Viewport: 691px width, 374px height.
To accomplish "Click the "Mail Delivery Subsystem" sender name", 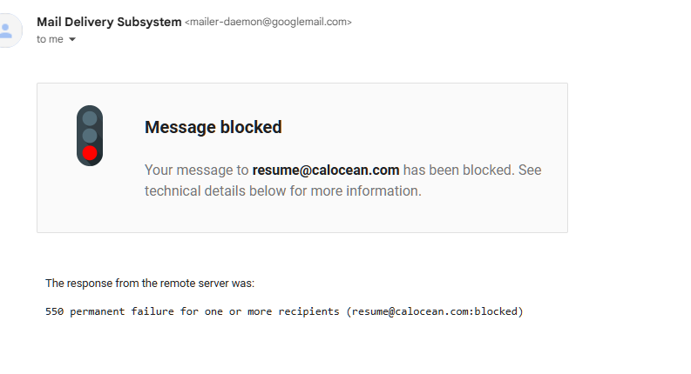I will pyautogui.click(x=109, y=22).
